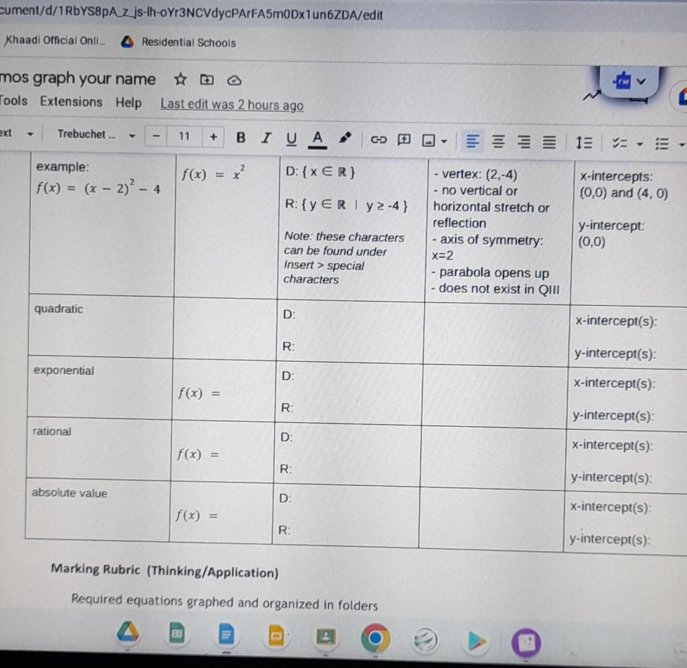Viewport: 687px width, 668px height.
Task: Add a comment with the comment icon
Action: (x=404, y=140)
